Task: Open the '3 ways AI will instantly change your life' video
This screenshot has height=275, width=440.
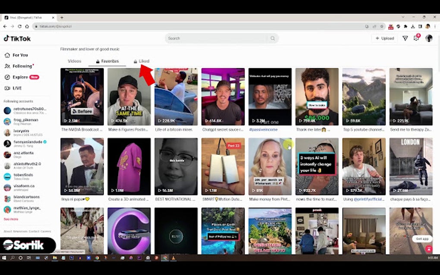Action: 317,166
